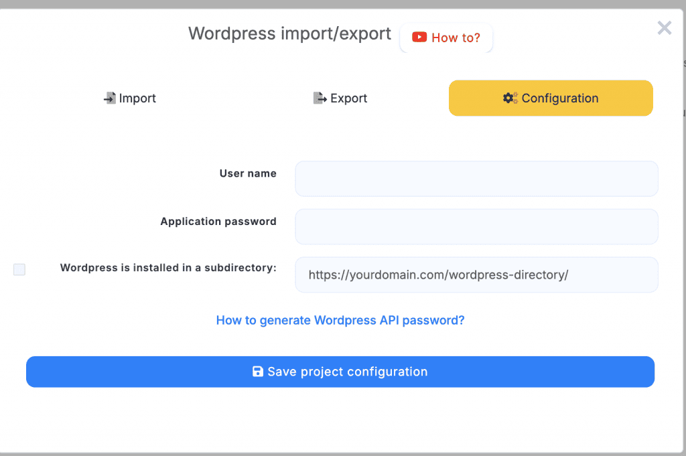Click the YouTube play icon

click(x=419, y=37)
